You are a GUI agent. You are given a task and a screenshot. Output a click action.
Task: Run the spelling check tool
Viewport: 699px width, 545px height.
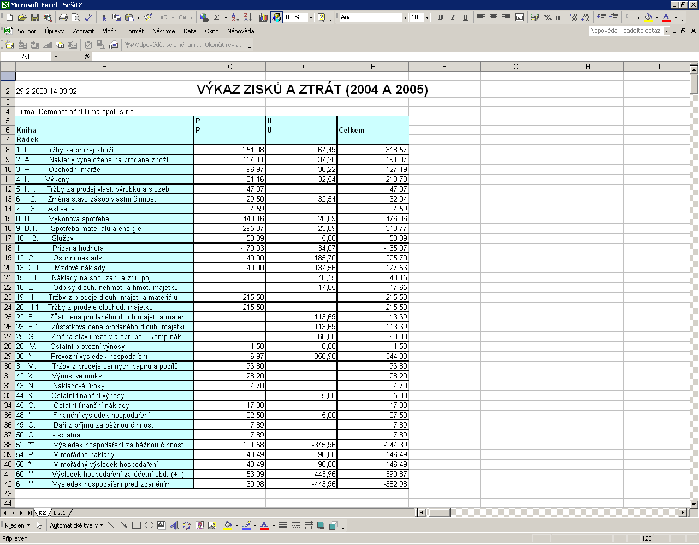pyautogui.click(x=88, y=17)
